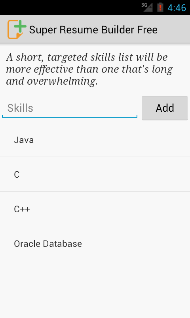This screenshot has height=318, width=190.
Task: Choose the C++ list item
Action: click(x=95, y=209)
